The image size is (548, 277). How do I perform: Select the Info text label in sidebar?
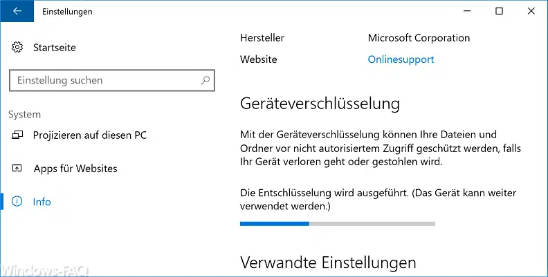coord(42,202)
